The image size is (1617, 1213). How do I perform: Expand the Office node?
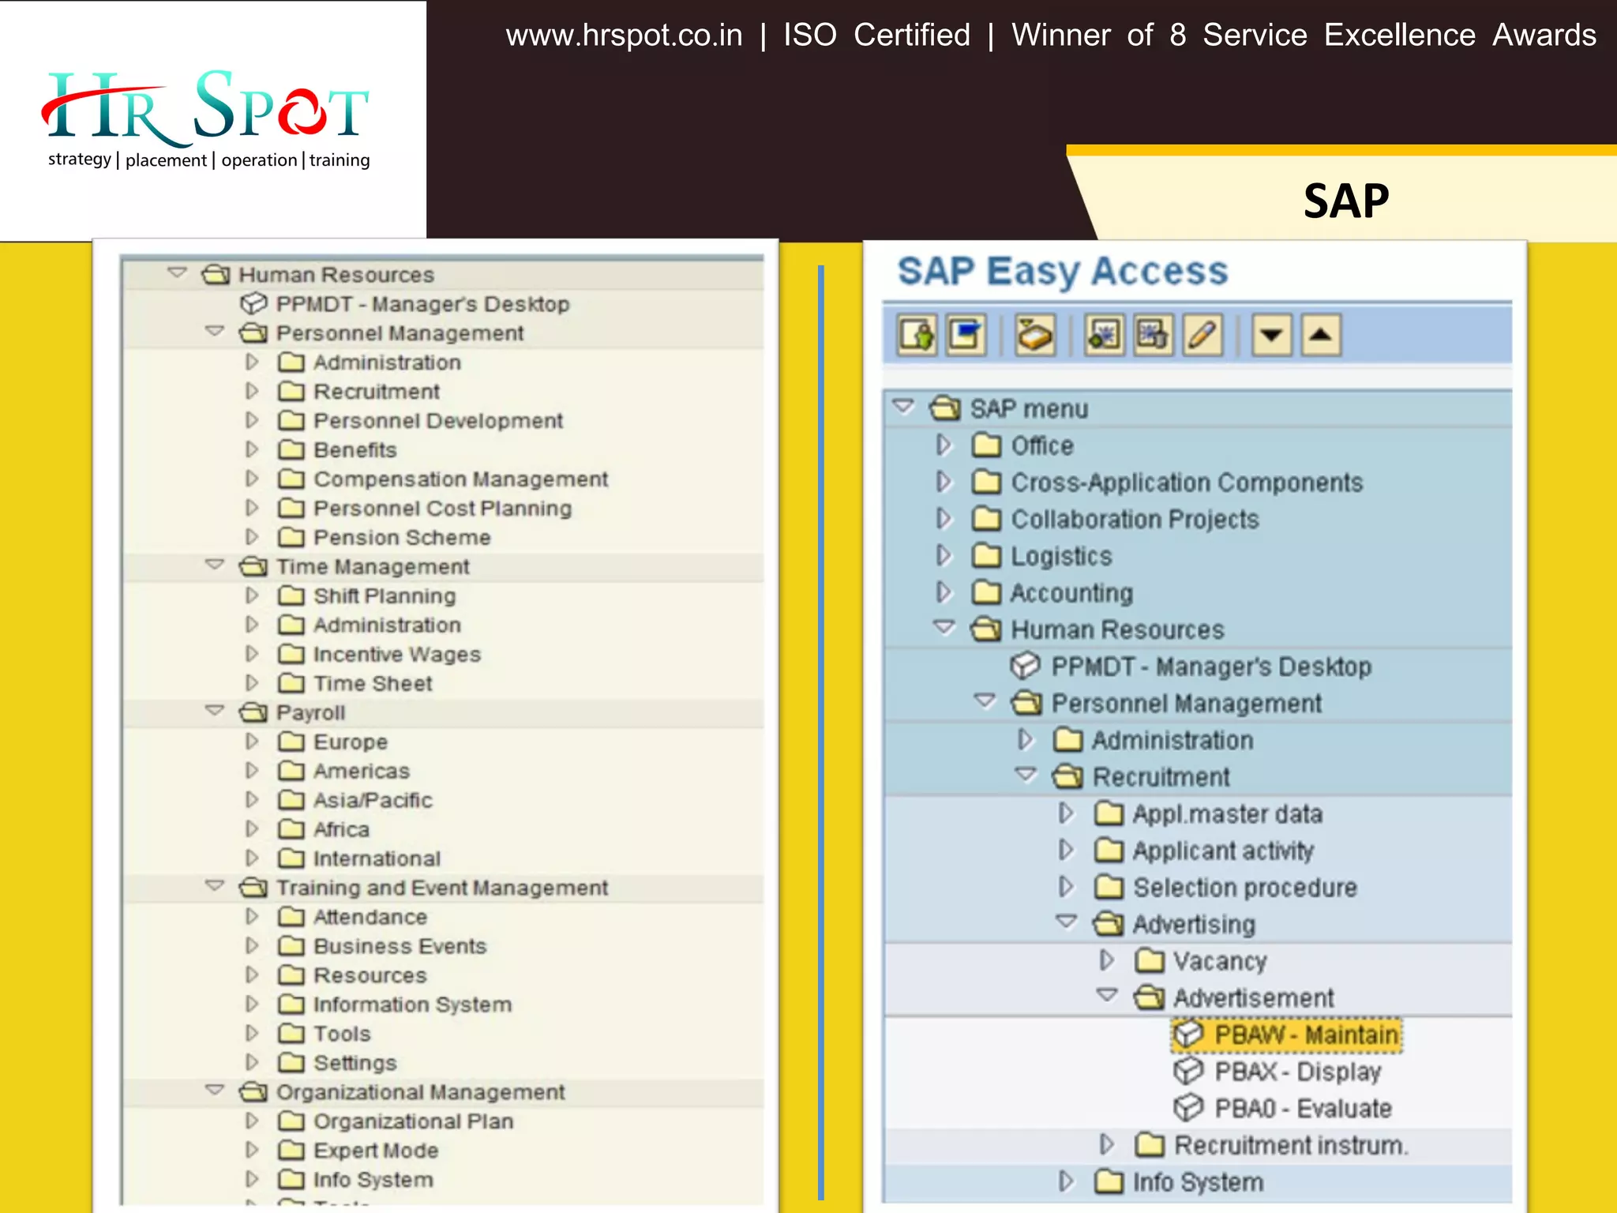944,445
